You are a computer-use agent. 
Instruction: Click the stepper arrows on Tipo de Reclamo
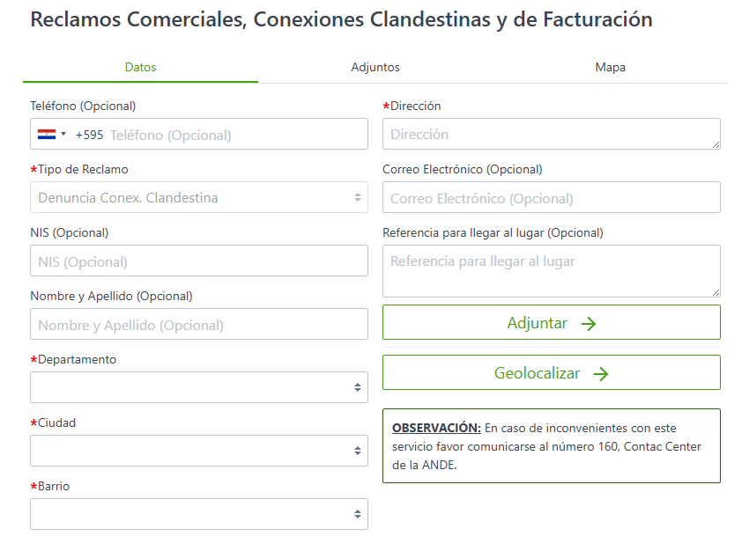pyautogui.click(x=357, y=197)
